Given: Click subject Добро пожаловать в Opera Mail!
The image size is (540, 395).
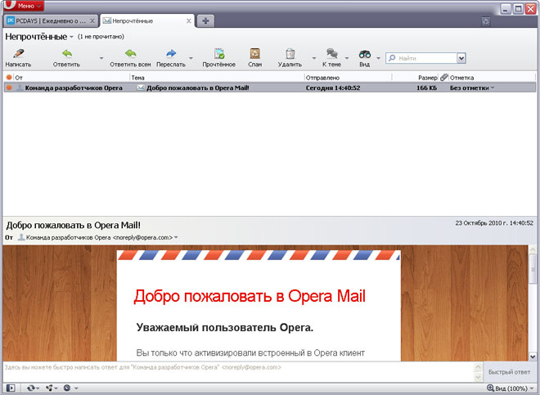Looking at the screenshot, I should coord(198,88).
